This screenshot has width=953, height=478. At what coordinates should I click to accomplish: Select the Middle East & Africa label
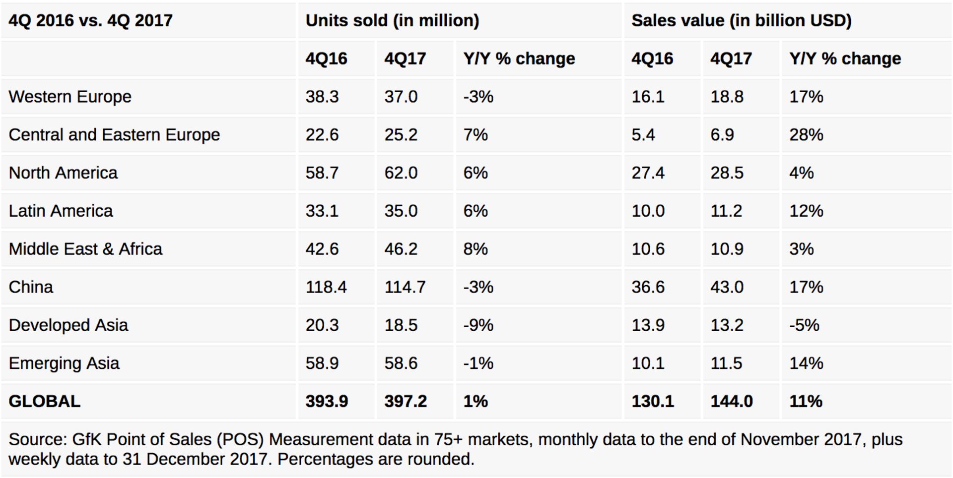[85, 249]
